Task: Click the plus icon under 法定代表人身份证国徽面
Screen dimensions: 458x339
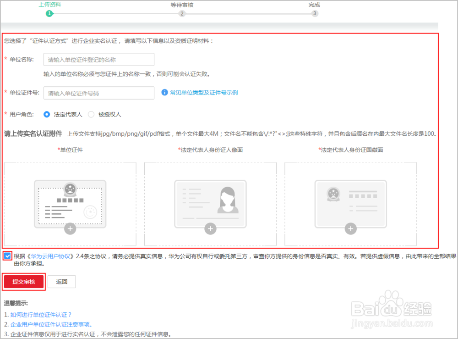Action: tap(350, 229)
